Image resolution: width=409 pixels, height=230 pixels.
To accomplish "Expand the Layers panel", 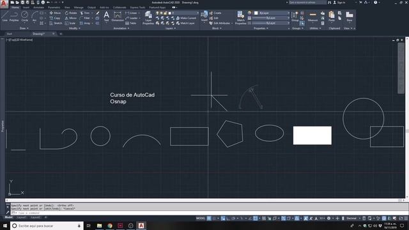I will click(x=171, y=28).
